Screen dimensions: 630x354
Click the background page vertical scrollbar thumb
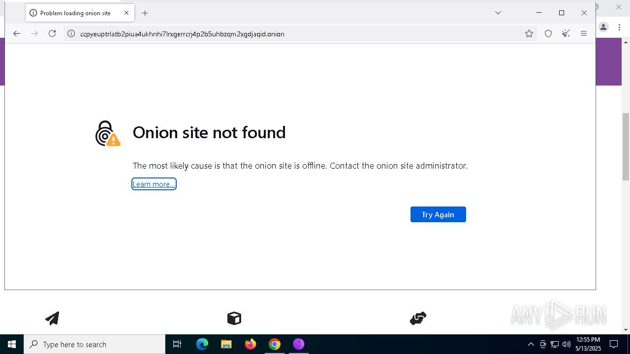[626, 147]
